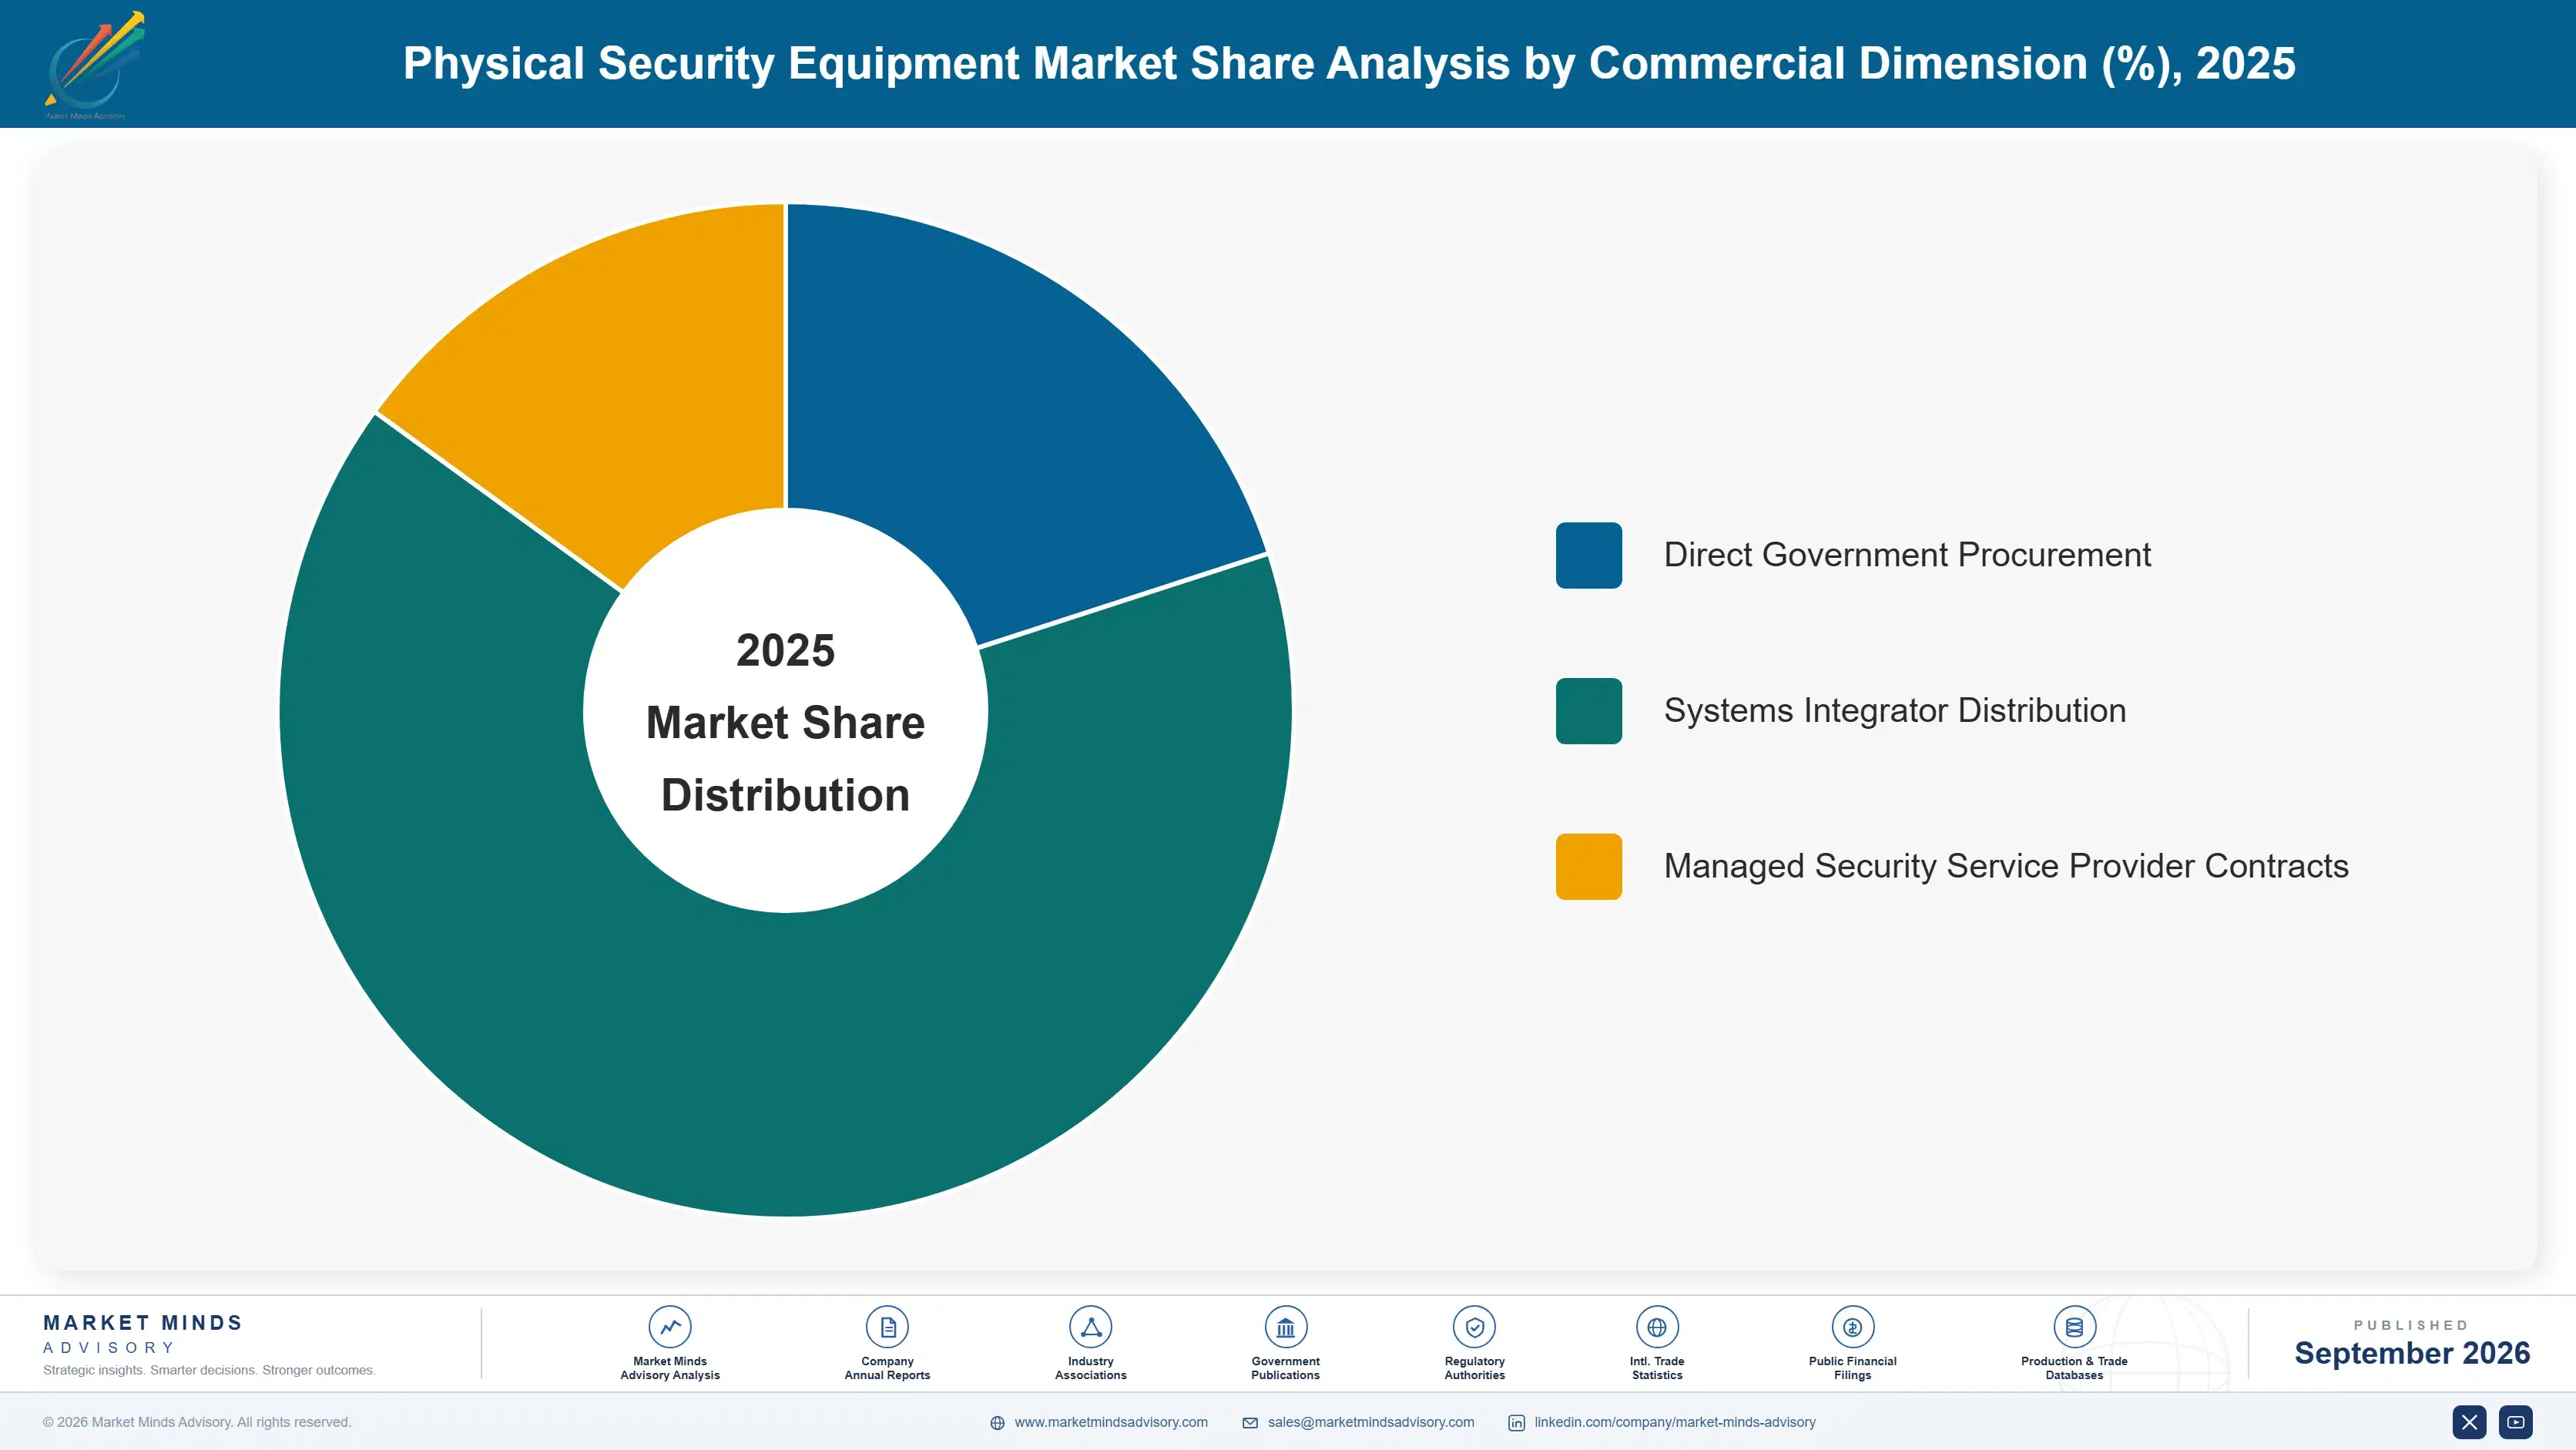The width and height of the screenshot is (2576, 1450).
Task: Click the Production & Trade Databases icon
Action: (2074, 1327)
